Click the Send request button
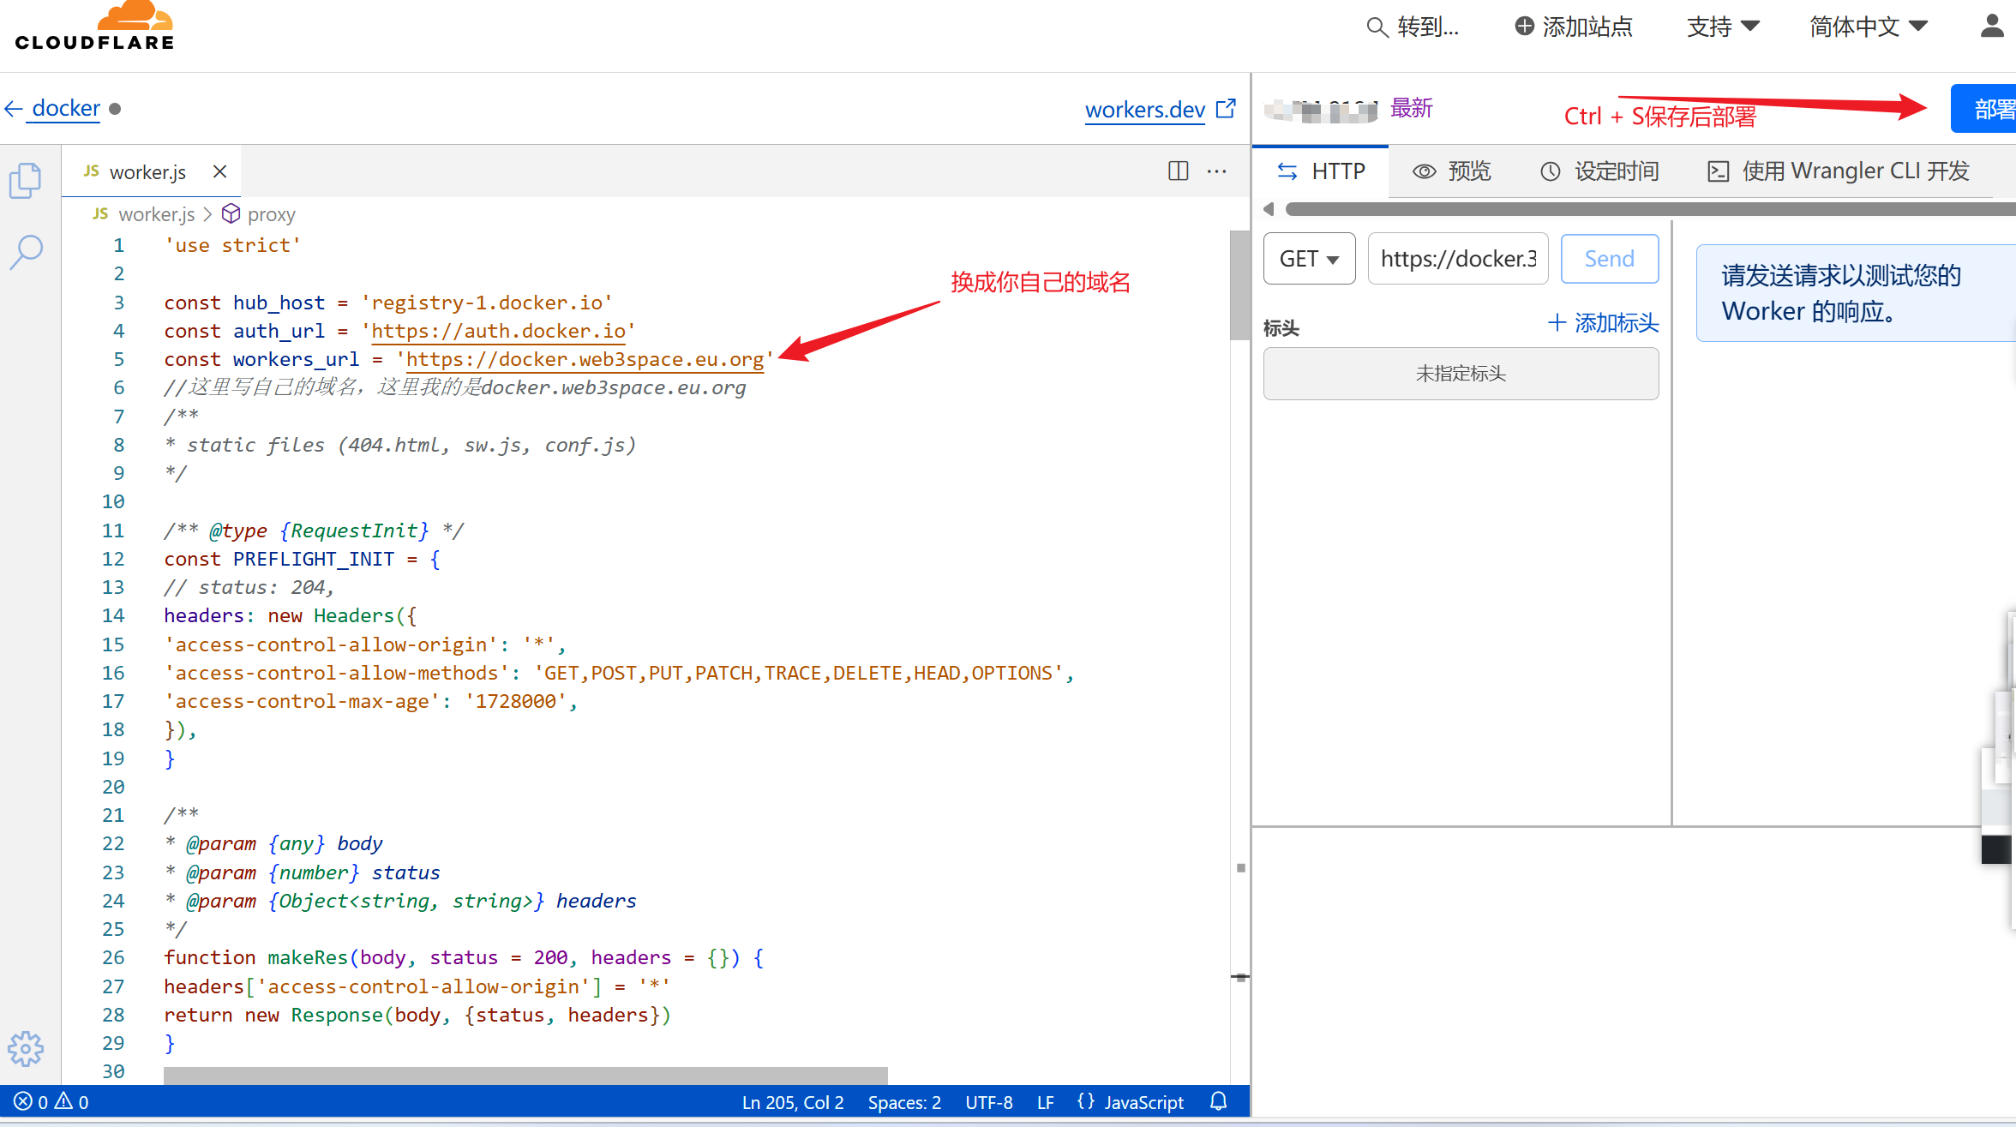This screenshot has height=1127, width=2016. (1609, 259)
